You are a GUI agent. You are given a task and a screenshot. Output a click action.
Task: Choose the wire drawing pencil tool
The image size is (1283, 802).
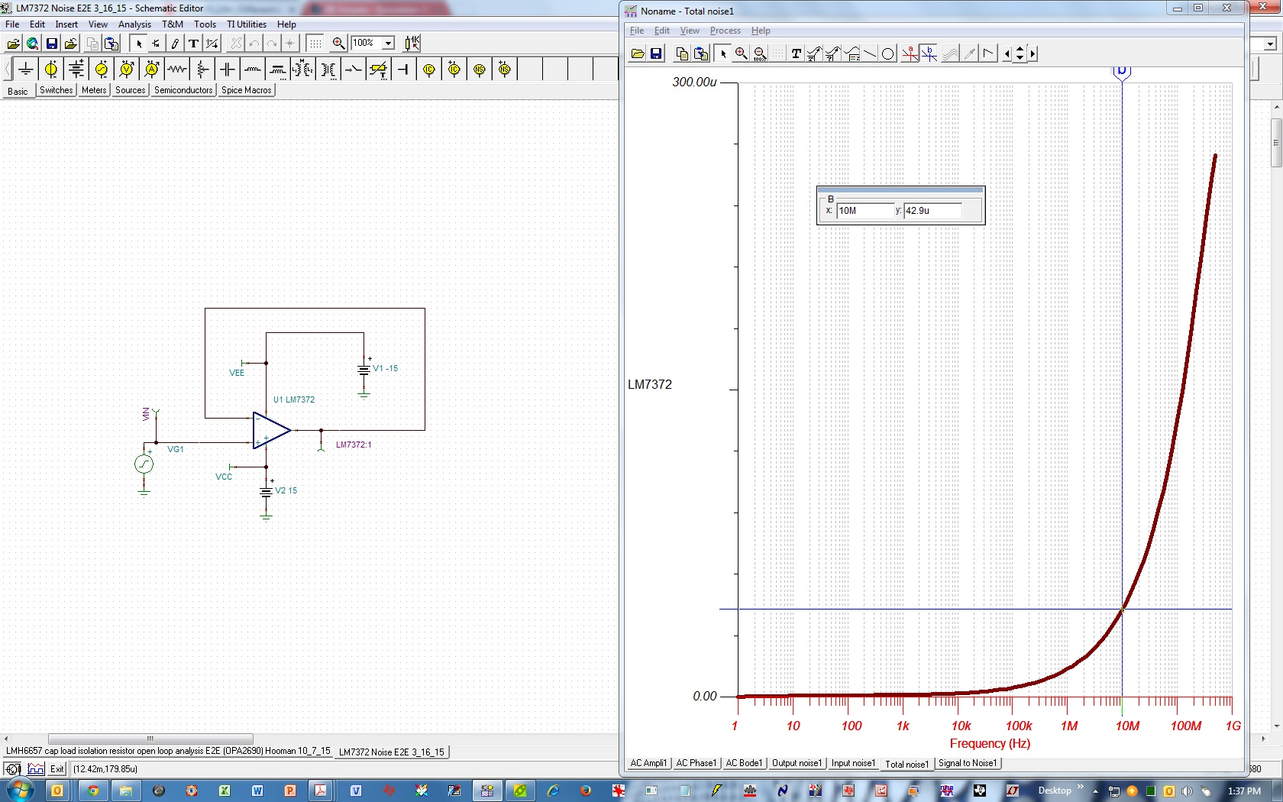pos(175,44)
